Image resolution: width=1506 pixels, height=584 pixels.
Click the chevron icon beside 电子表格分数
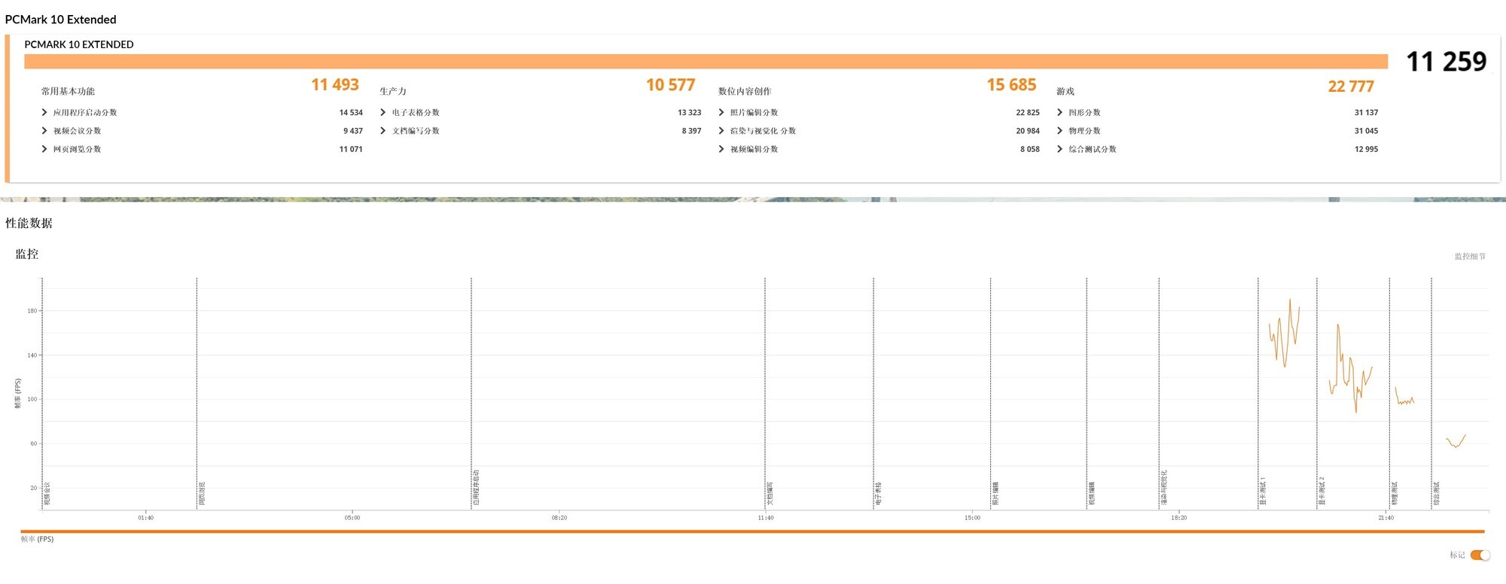coord(383,112)
